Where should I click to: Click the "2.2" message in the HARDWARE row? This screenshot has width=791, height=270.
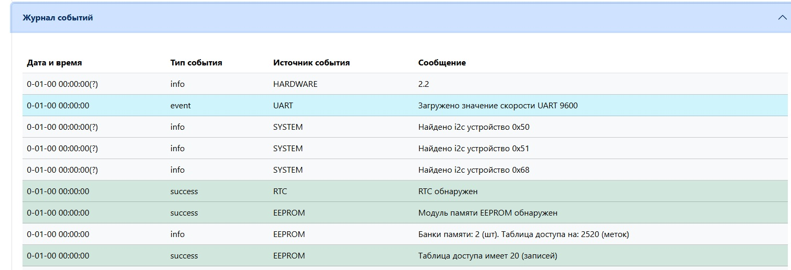(x=424, y=84)
